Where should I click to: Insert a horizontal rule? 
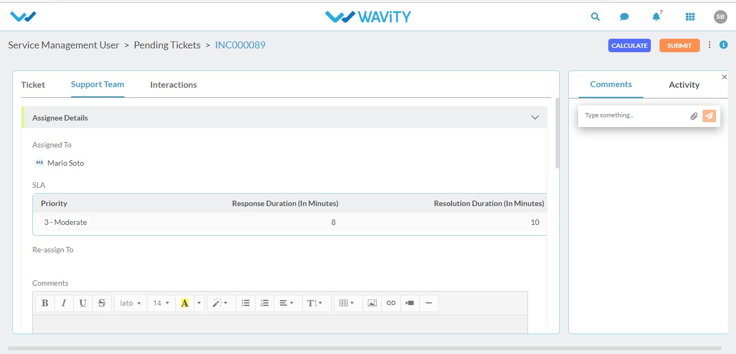[x=429, y=303]
